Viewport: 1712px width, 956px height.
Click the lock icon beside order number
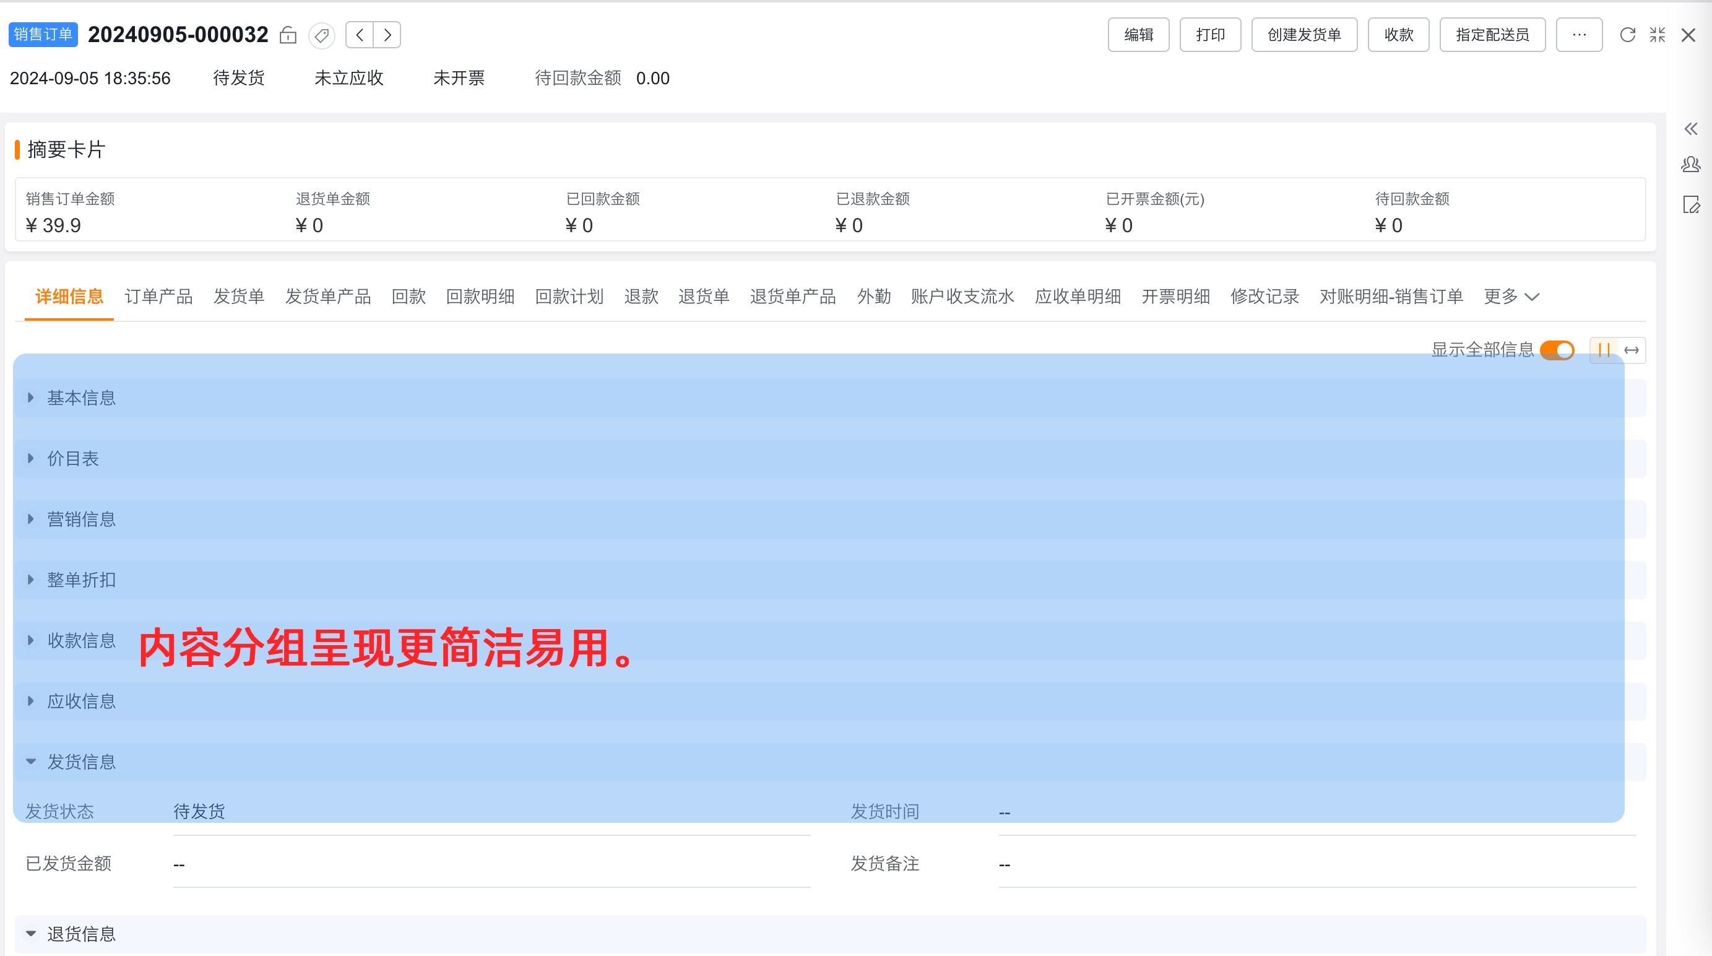click(288, 35)
